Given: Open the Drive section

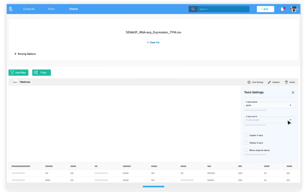Looking at the screenshot, I should coord(51,9).
